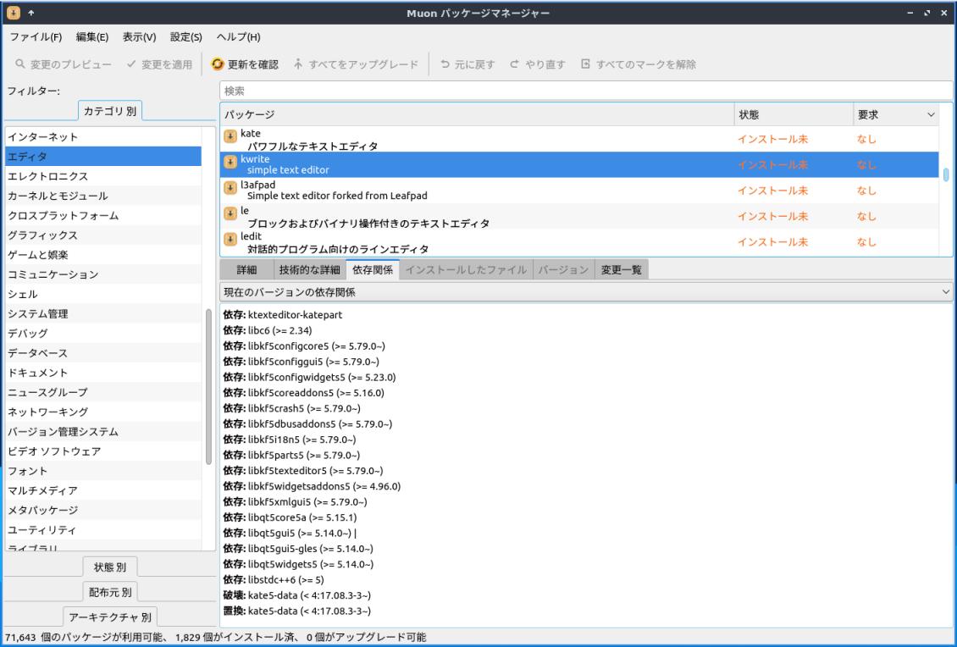
Task: Select the ledit package row
Action: [x=579, y=241]
